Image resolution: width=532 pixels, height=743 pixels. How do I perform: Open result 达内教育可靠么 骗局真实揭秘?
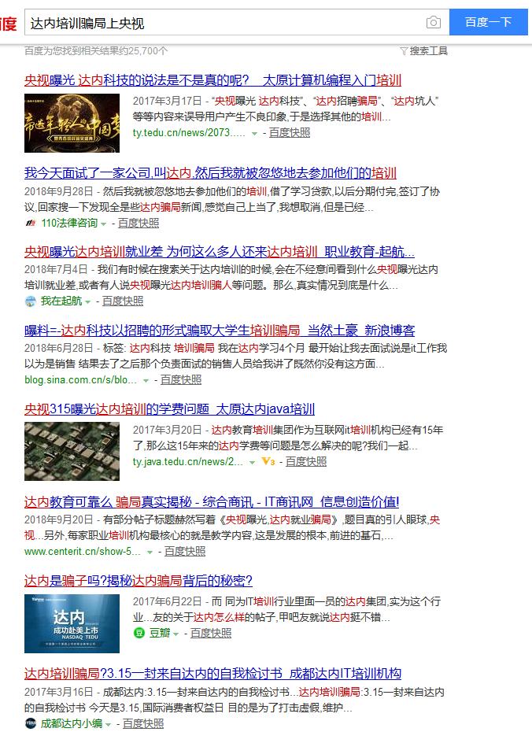(x=212, y=502)
